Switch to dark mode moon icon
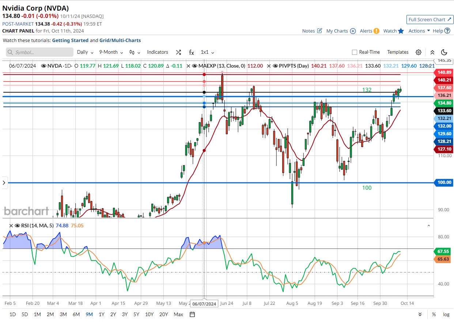 tap(444, 52)
